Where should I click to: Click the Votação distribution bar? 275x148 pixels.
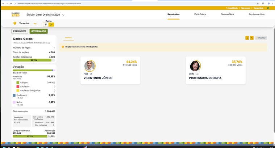click(x=34, y=70)
